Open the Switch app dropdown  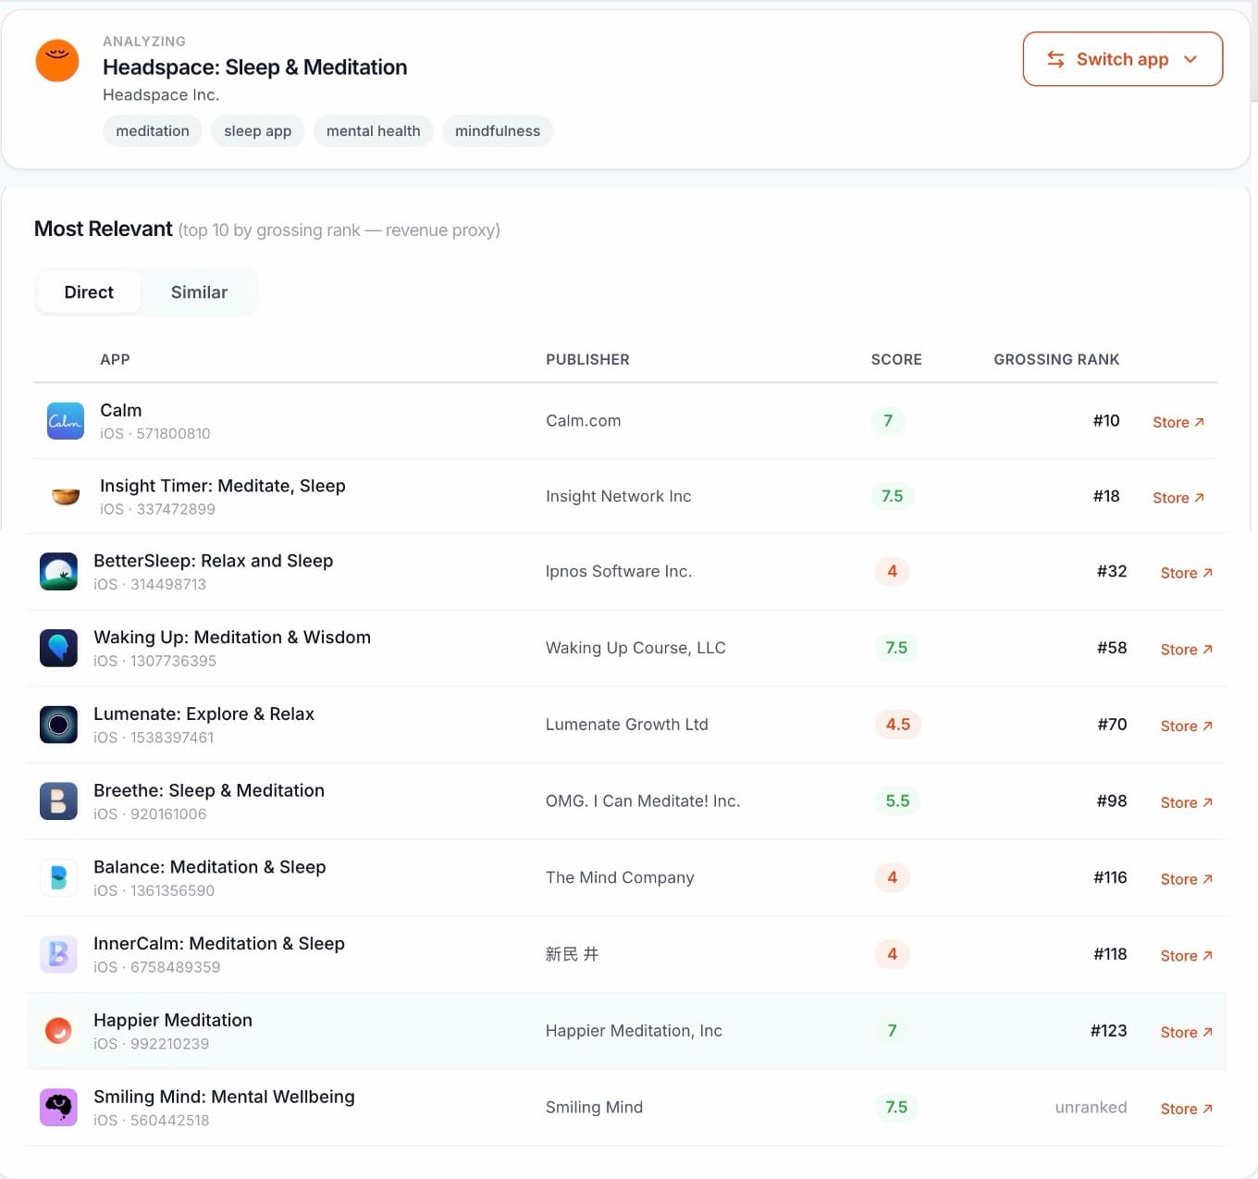[x=1123, y=59]
